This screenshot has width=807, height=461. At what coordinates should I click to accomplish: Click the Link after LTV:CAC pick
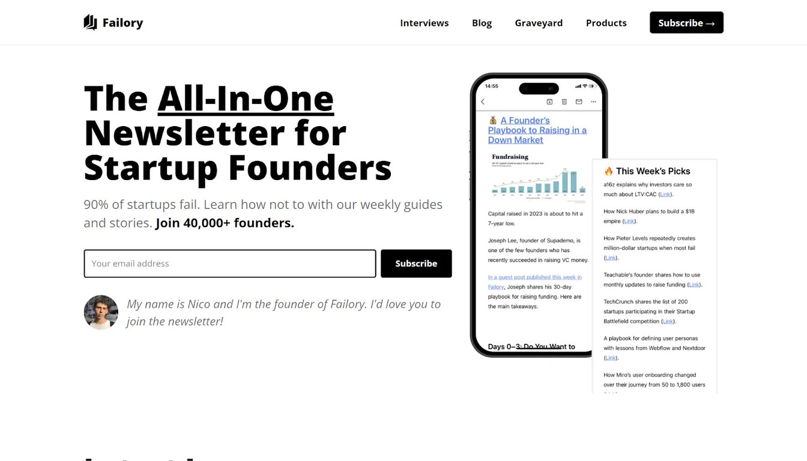[665, 194]
